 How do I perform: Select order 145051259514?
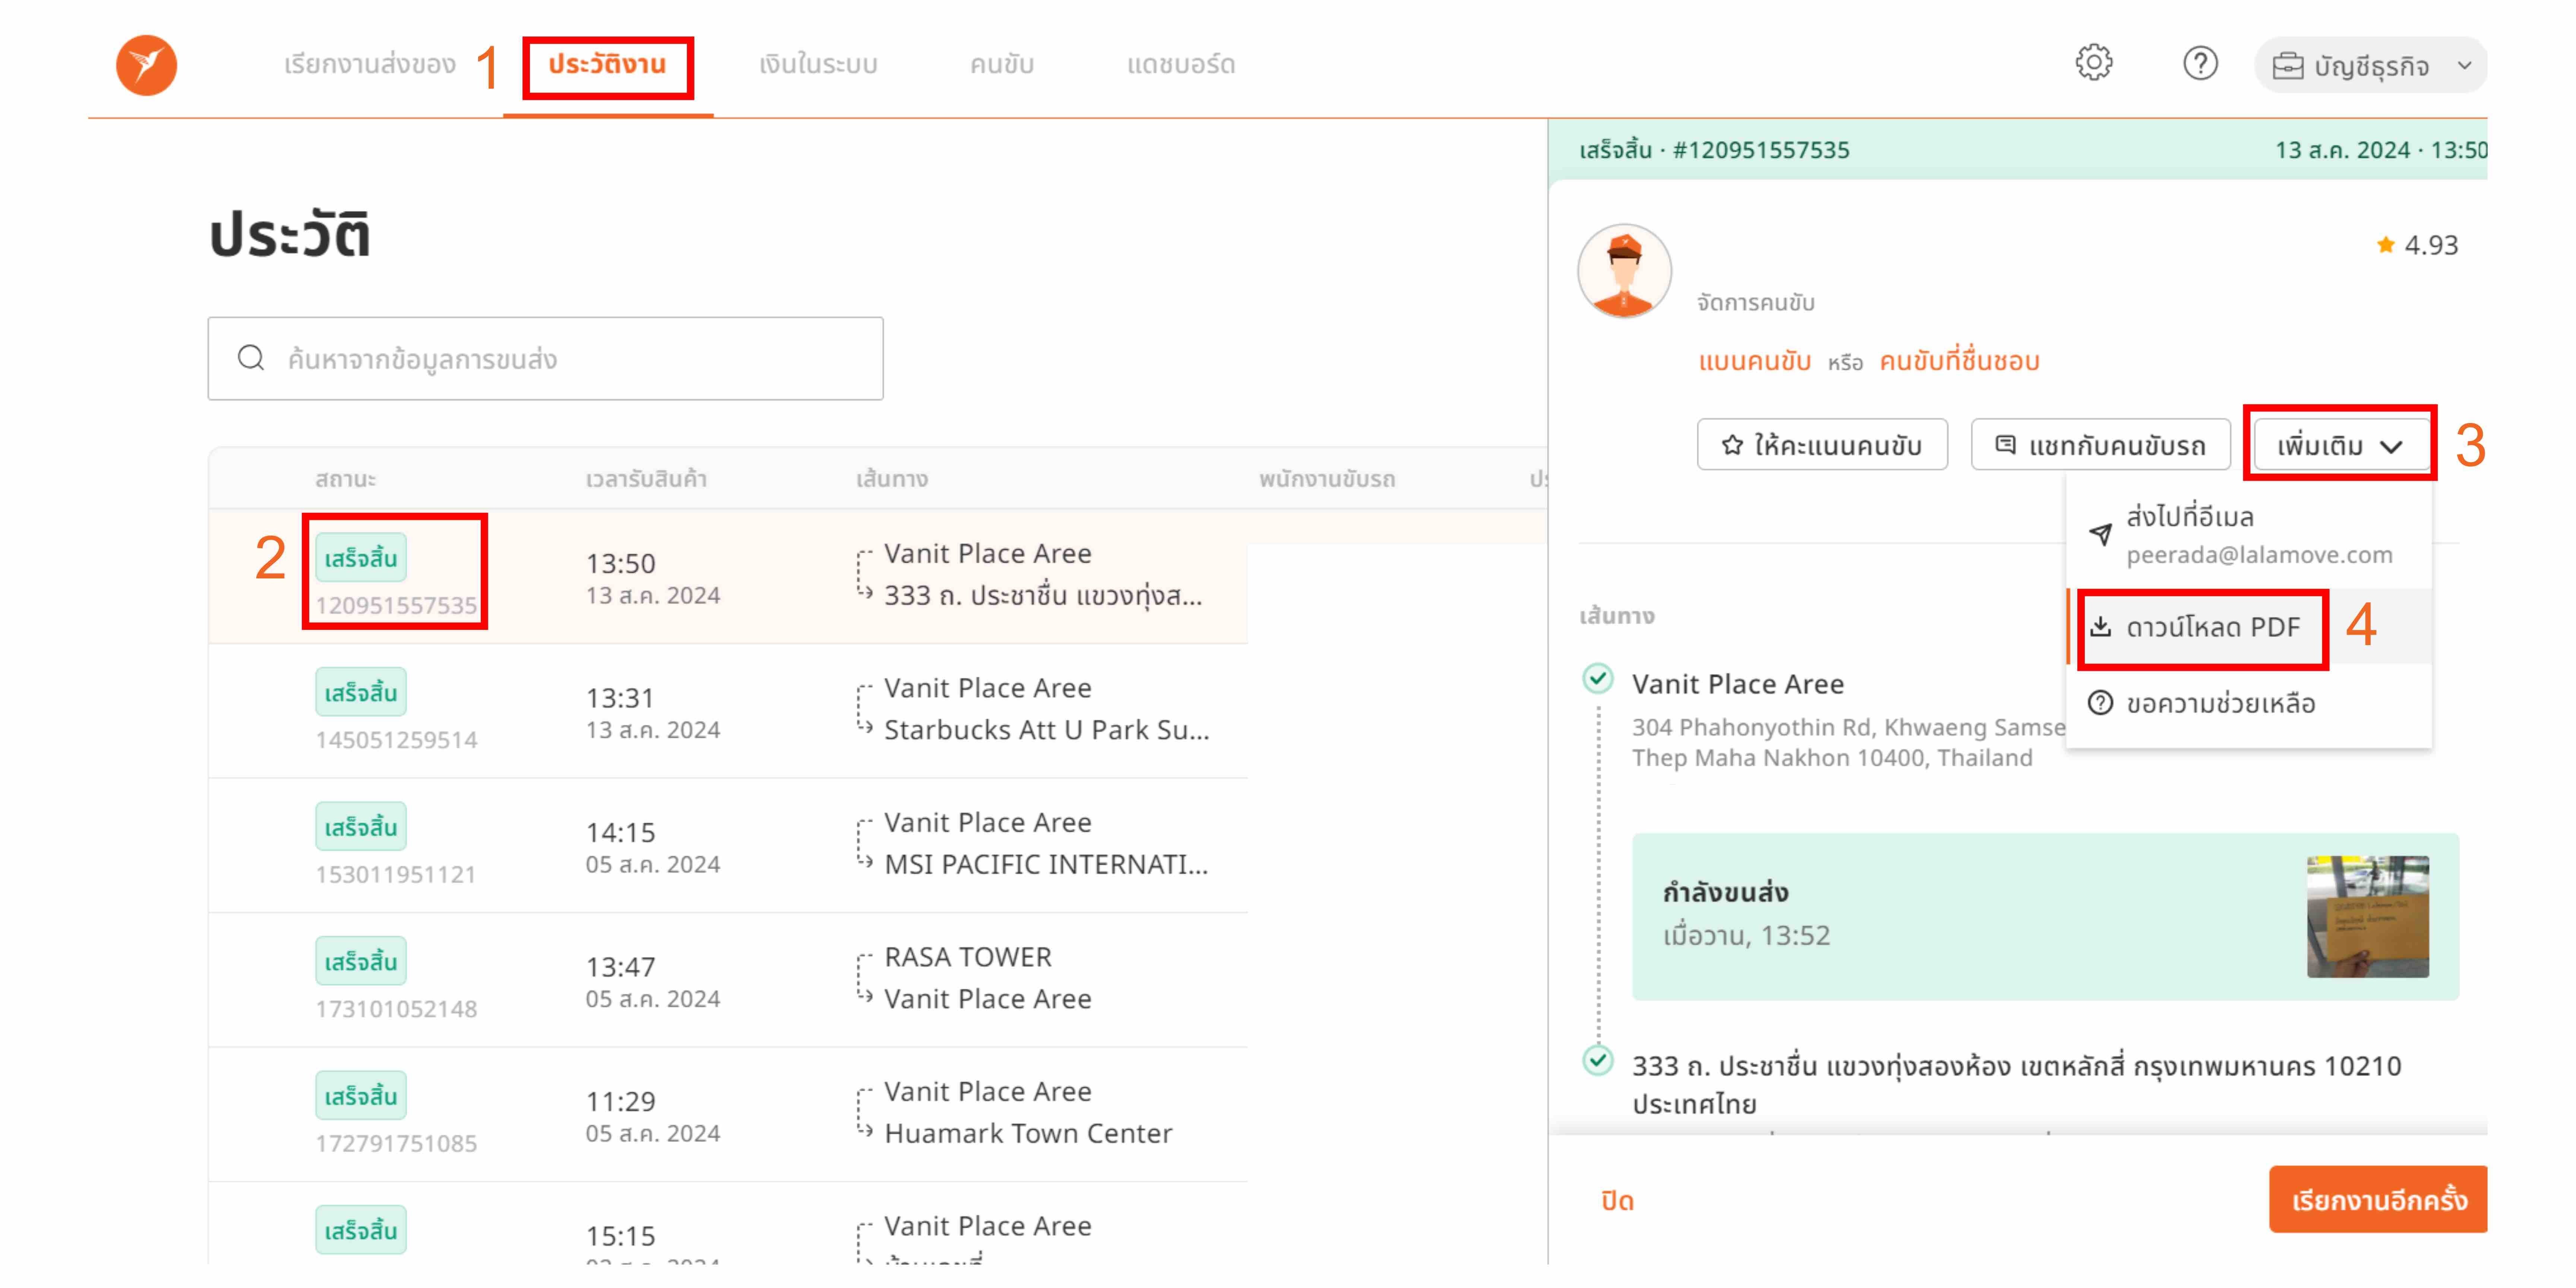click(x=728, y=711)
